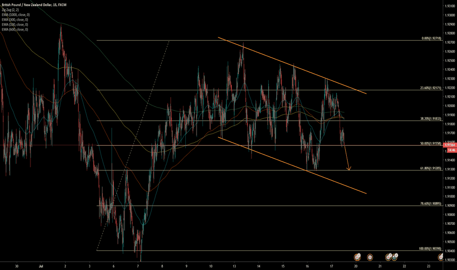Click the 38.20%(1.91832) Fibonacci label
Image resolution: width=457 pixels, height=270 pixels.
coord(431,119)
